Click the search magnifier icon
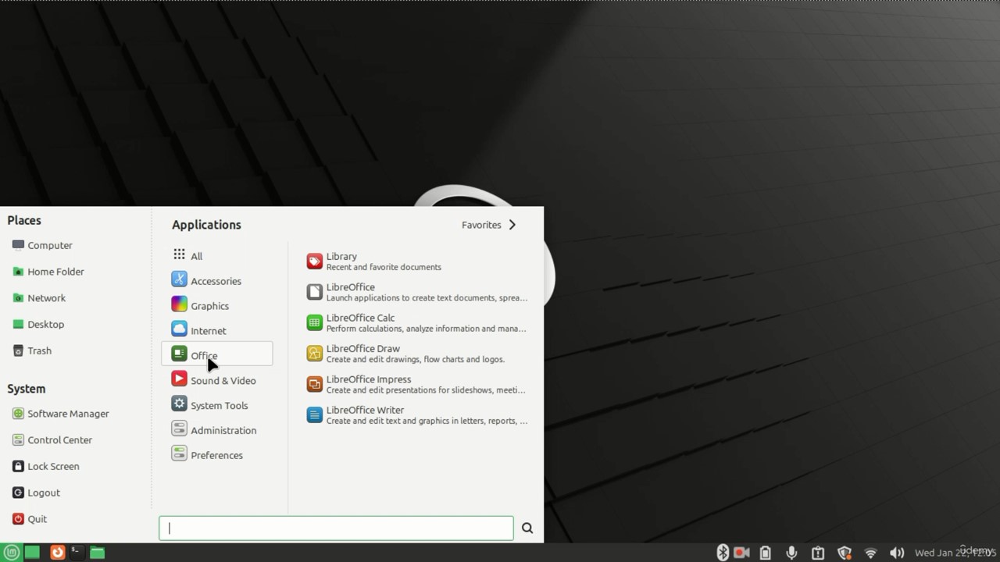This screenshot has width=1000, height=562. coord(527,528)
